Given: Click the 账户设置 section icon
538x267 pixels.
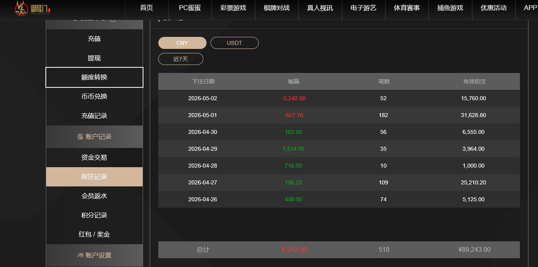Looking at the screenshot, I should click(x=80, y=255).
